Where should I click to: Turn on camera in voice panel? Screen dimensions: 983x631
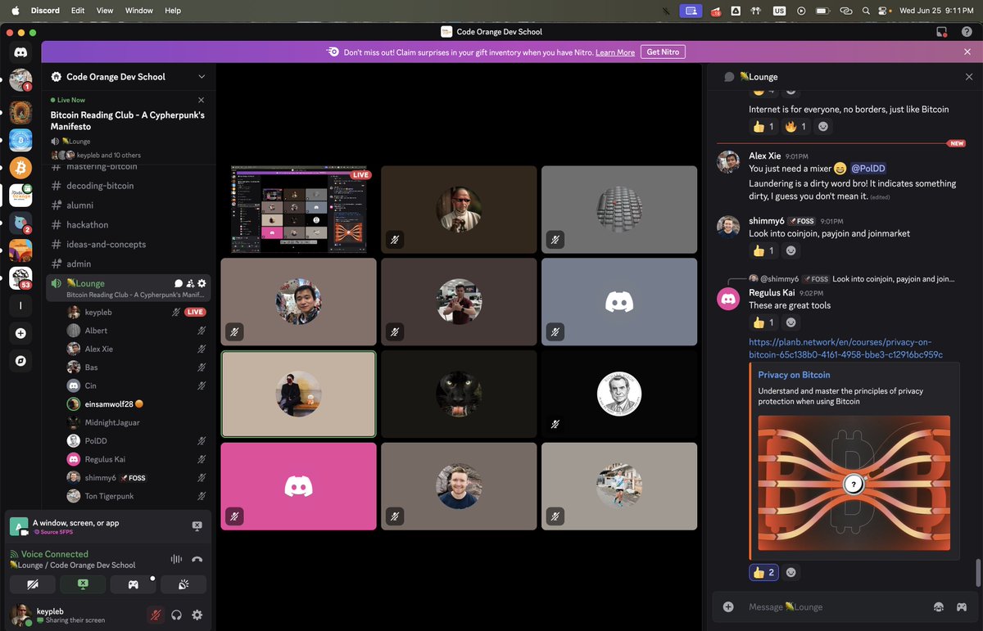[32, 584]
